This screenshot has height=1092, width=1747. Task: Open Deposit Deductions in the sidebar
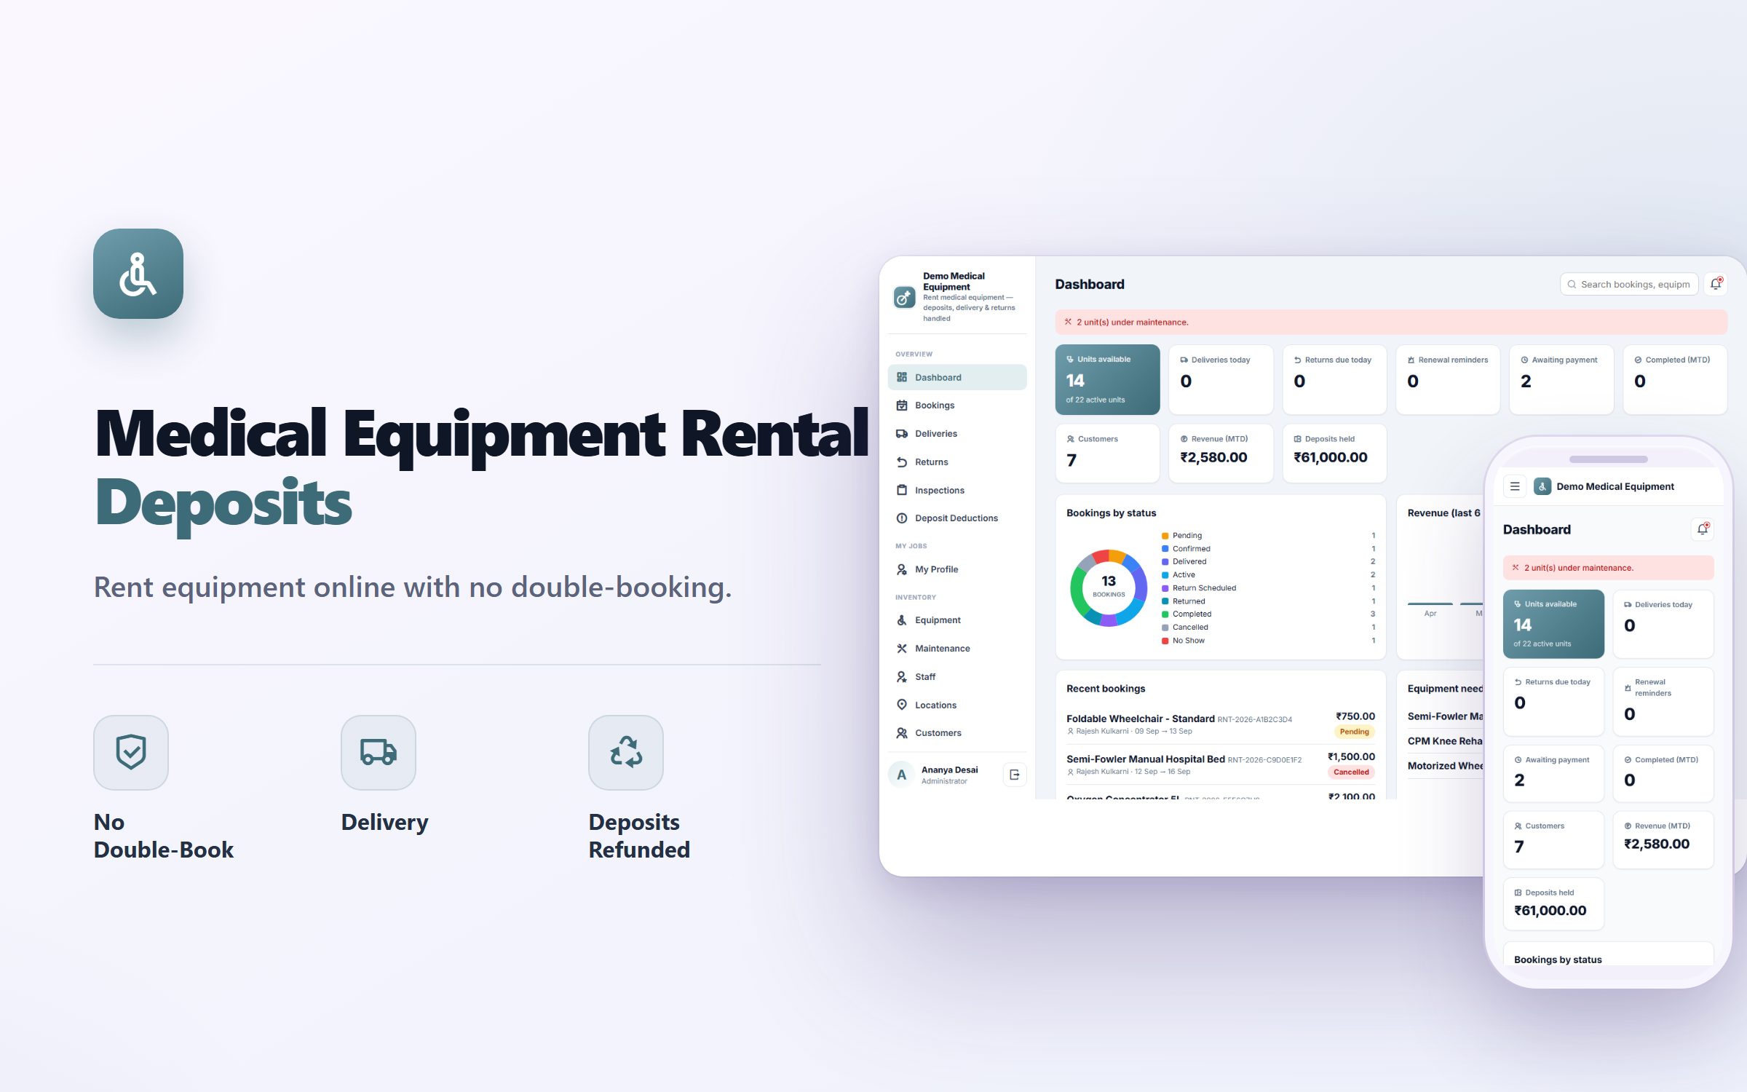(957, 518)
